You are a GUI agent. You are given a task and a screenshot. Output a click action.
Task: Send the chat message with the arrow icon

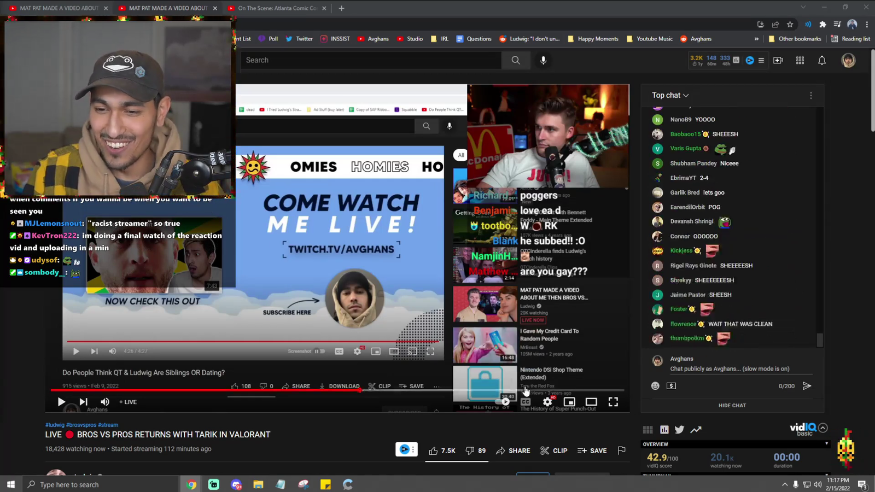[807, 386]
